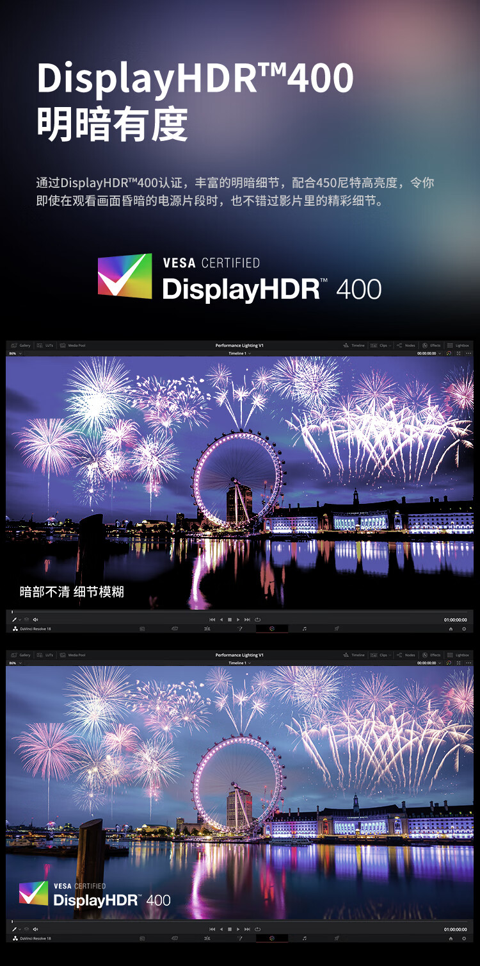This screenshot has height=966, width=480.
Task: Expand Clips dropdown arrow in upper dim Resolve window
Action: pyautogui.click(x=390, y=346)
